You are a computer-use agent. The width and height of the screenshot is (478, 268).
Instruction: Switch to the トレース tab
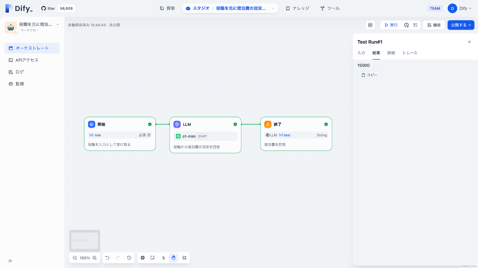(410, 53)
